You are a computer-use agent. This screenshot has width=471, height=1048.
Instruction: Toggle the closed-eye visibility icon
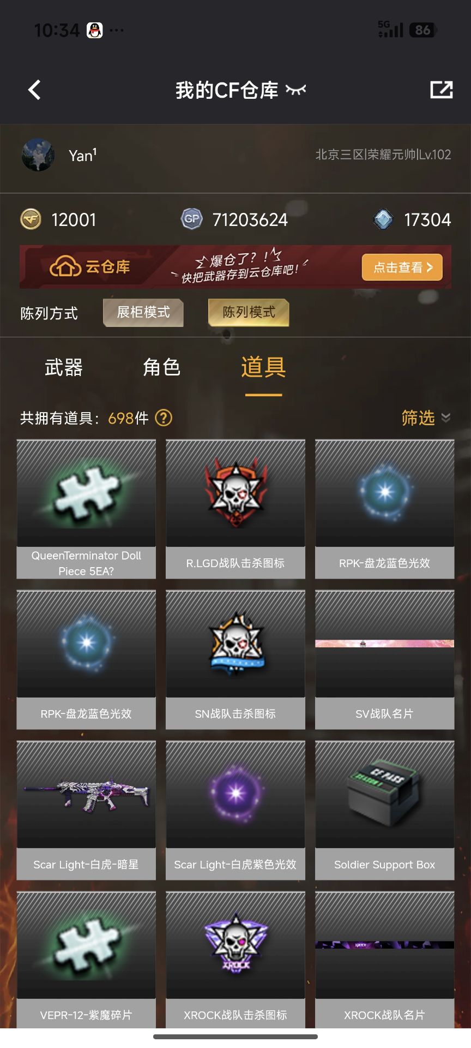point(296,90)
